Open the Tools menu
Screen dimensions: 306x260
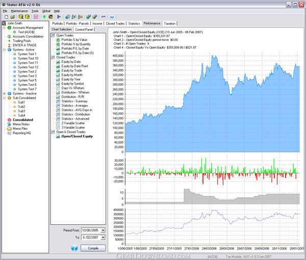35,11
